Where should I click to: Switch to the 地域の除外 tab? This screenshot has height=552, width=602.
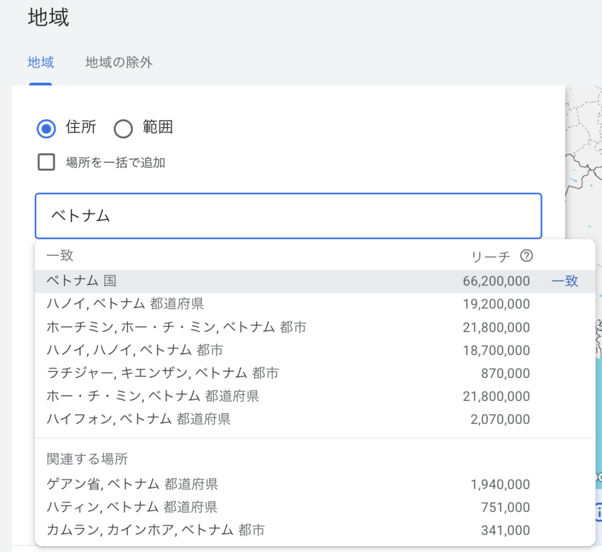(119, 62)
